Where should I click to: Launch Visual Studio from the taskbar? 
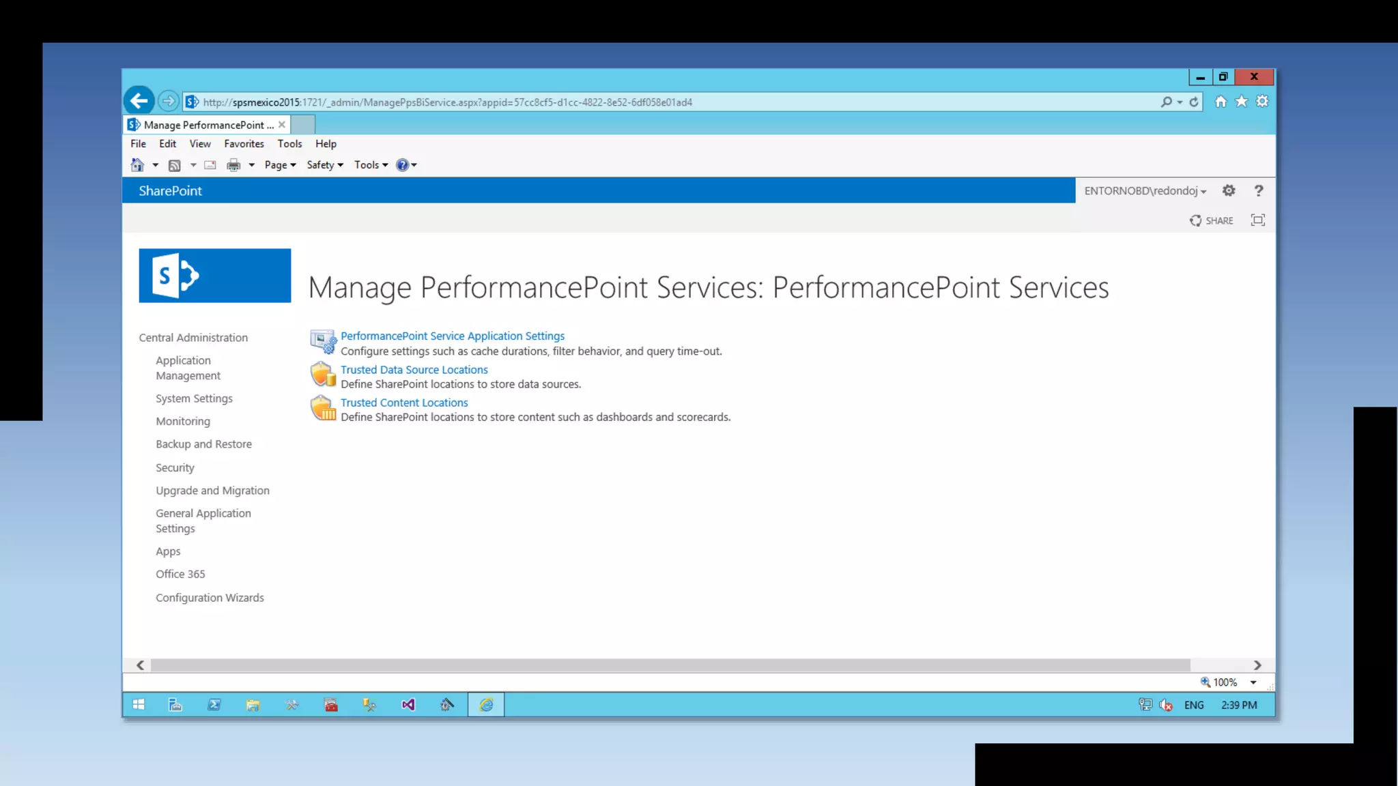click(408, 705)
